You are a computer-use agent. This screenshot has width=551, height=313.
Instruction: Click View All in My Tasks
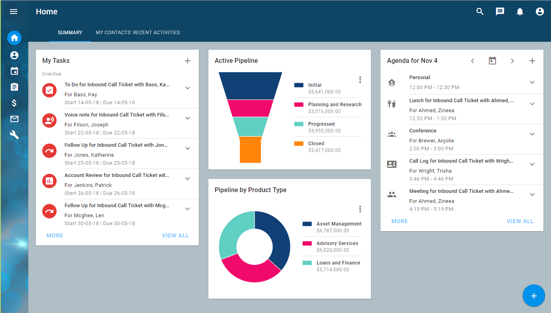tap(175, 235)
